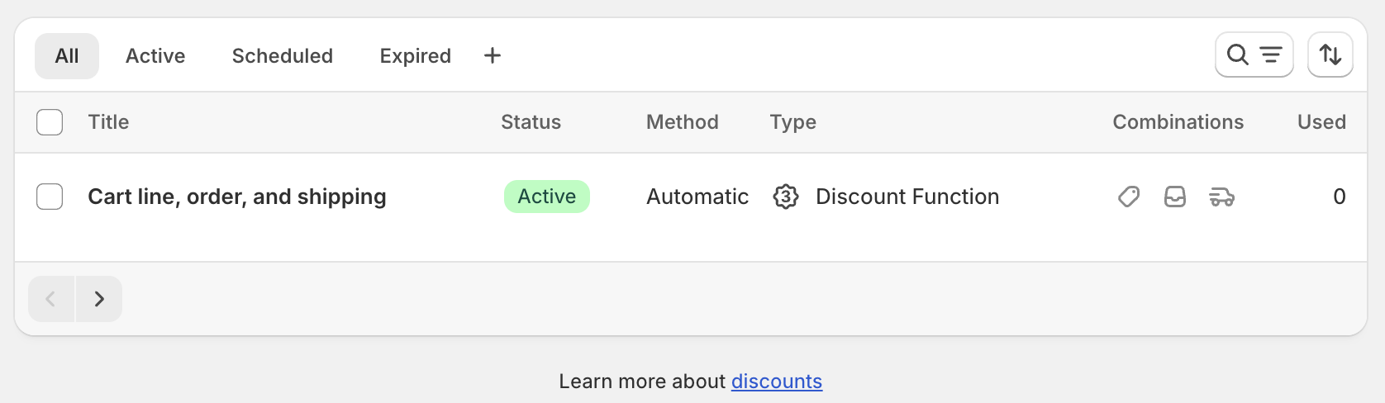Viewport: 1385px width, 403px height.
Task: Click the Used column header
Action: pyautogui.click(x=1321, y=122)
